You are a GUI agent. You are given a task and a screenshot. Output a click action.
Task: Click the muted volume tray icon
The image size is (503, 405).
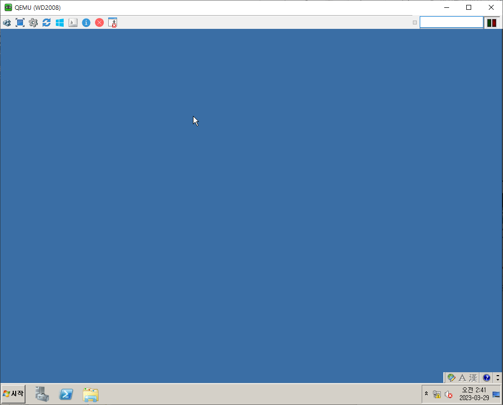tap(449, 394)
